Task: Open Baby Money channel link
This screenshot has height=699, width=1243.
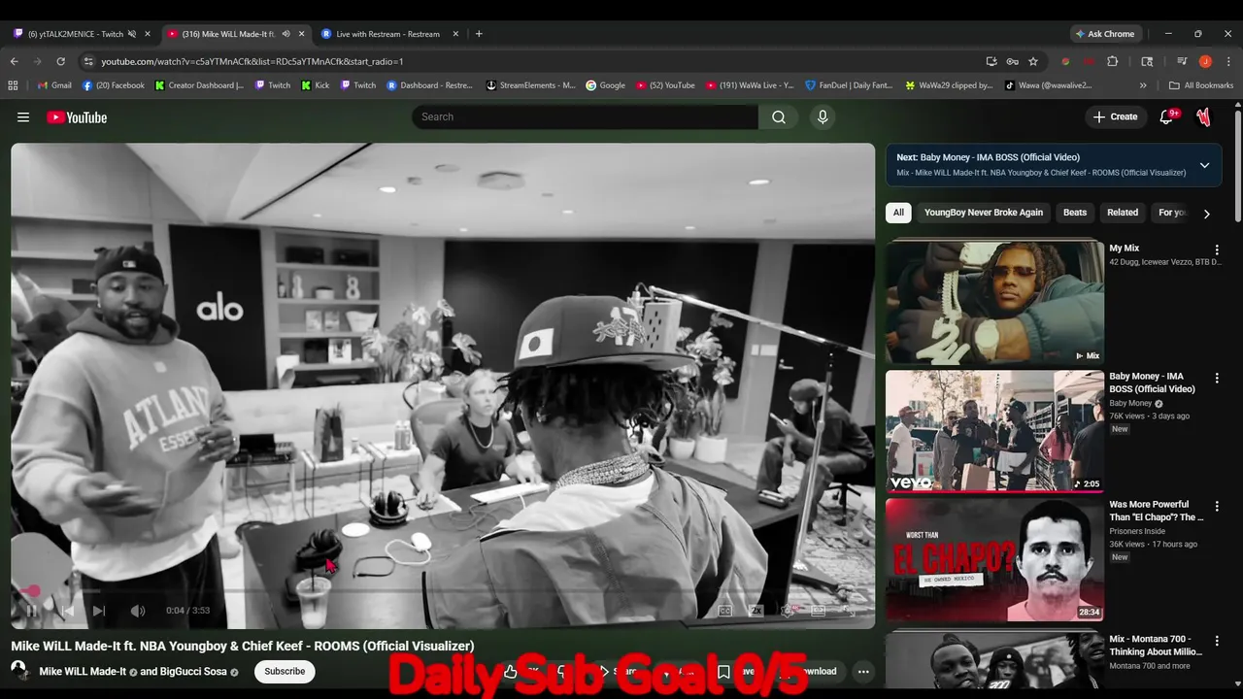Action: click(x=1130, y=403)
